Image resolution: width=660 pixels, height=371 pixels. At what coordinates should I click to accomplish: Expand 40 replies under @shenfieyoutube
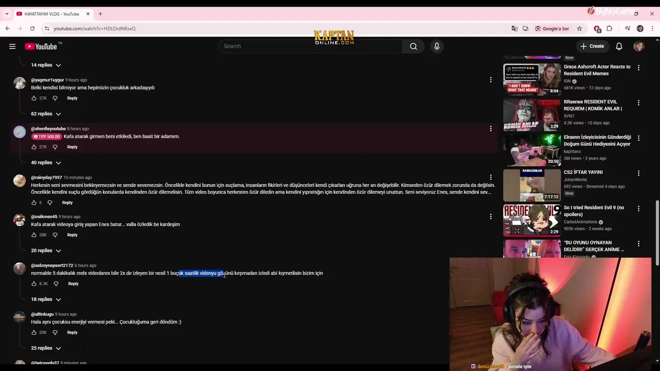(x=46, y=163)
